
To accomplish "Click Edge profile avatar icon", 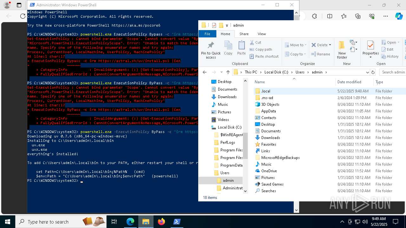I will click(x=7, y=5).
